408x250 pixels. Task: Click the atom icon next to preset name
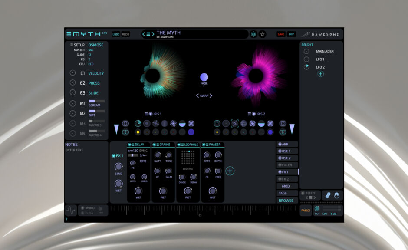pyautogui.click(x=253, y=34)
